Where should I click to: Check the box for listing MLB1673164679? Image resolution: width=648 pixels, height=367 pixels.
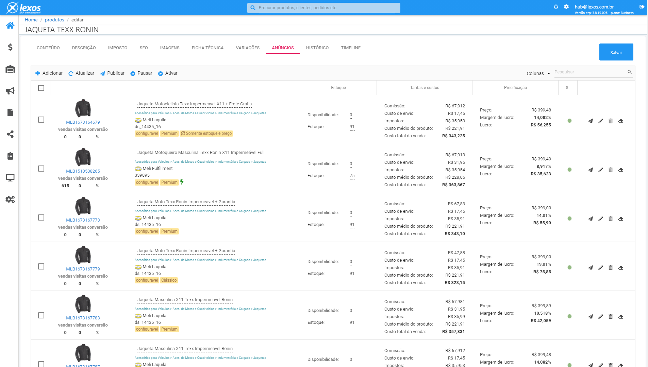tap(41, 120)
